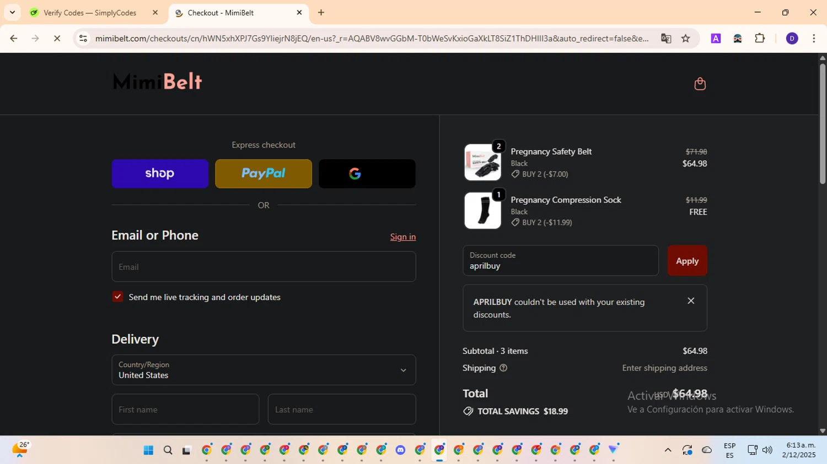
Task: Open the Windows Start menu
Action: [x=148, y=450]
